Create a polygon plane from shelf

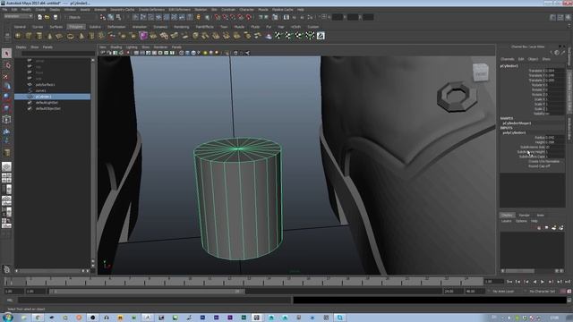click(x=60, y=36)
